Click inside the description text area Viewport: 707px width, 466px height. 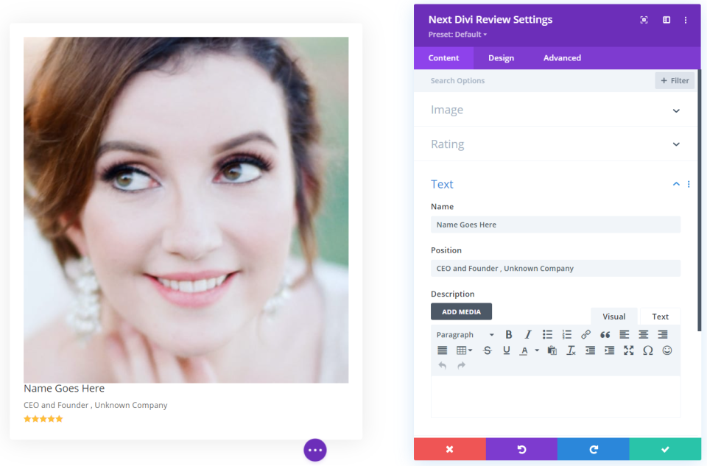[x=555, y=397]
